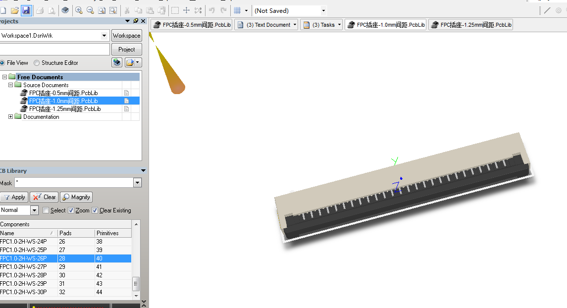Open the Devices View layered icon
Image resolution: width=567 pixels, height=308 pixels.
[x=65, y=10]
